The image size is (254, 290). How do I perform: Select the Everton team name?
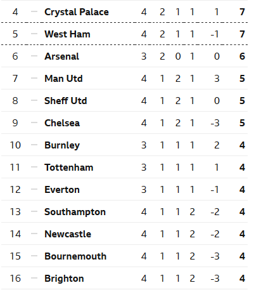(x=62, y=190)
